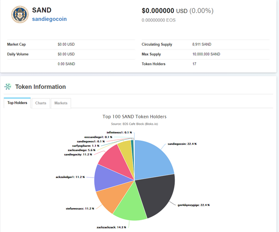
Task: Click the 0.00 SAND volume value
Action: tap(66, 64)
